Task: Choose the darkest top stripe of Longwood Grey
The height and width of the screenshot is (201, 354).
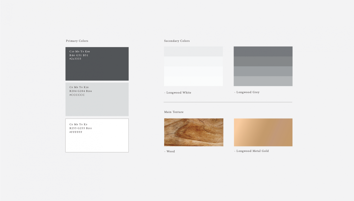Action: point(263,51)
